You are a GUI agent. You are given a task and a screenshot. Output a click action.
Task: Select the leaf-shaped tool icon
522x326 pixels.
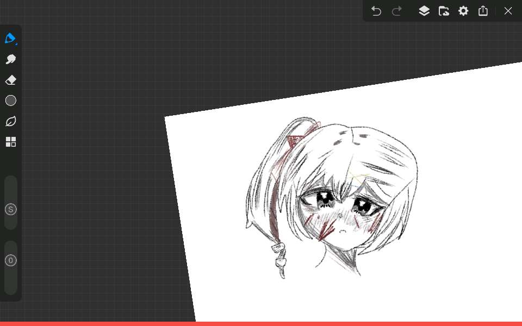pyautogui.click(x=11, y=121)
